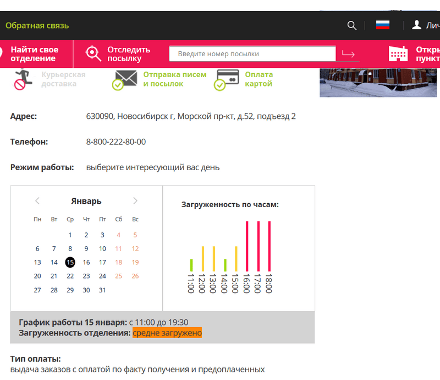Focus the Введите номер посылки field

pyautogui.click(x=252, y=53)
